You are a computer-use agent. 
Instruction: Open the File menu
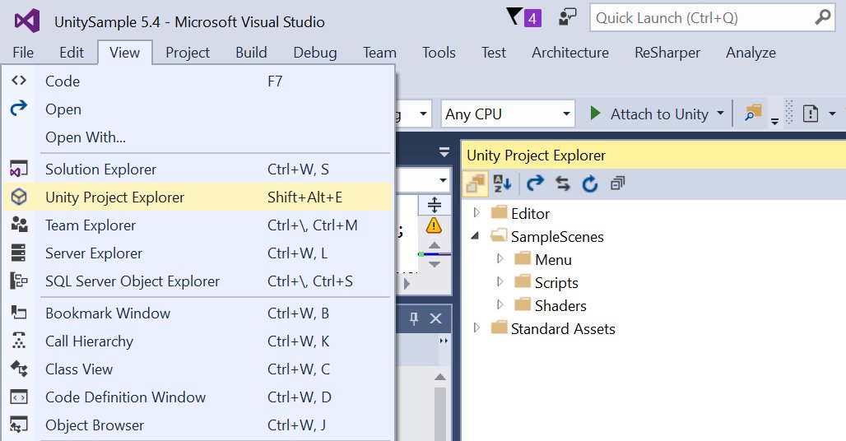pos(23,53)
